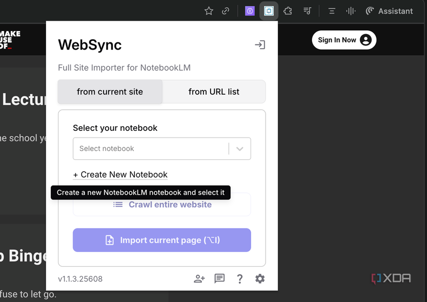Click the sign-in arrow icon beside WebSync title

point(260,45)
